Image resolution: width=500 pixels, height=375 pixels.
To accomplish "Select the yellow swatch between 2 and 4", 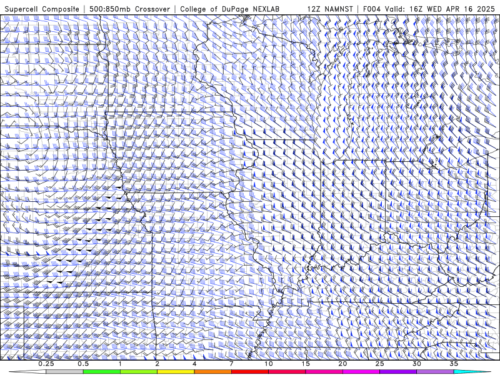I will [176, 372].
